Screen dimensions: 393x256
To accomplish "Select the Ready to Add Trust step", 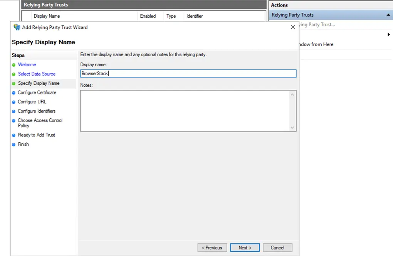I will pyautogui.click(x=37, y=135).
